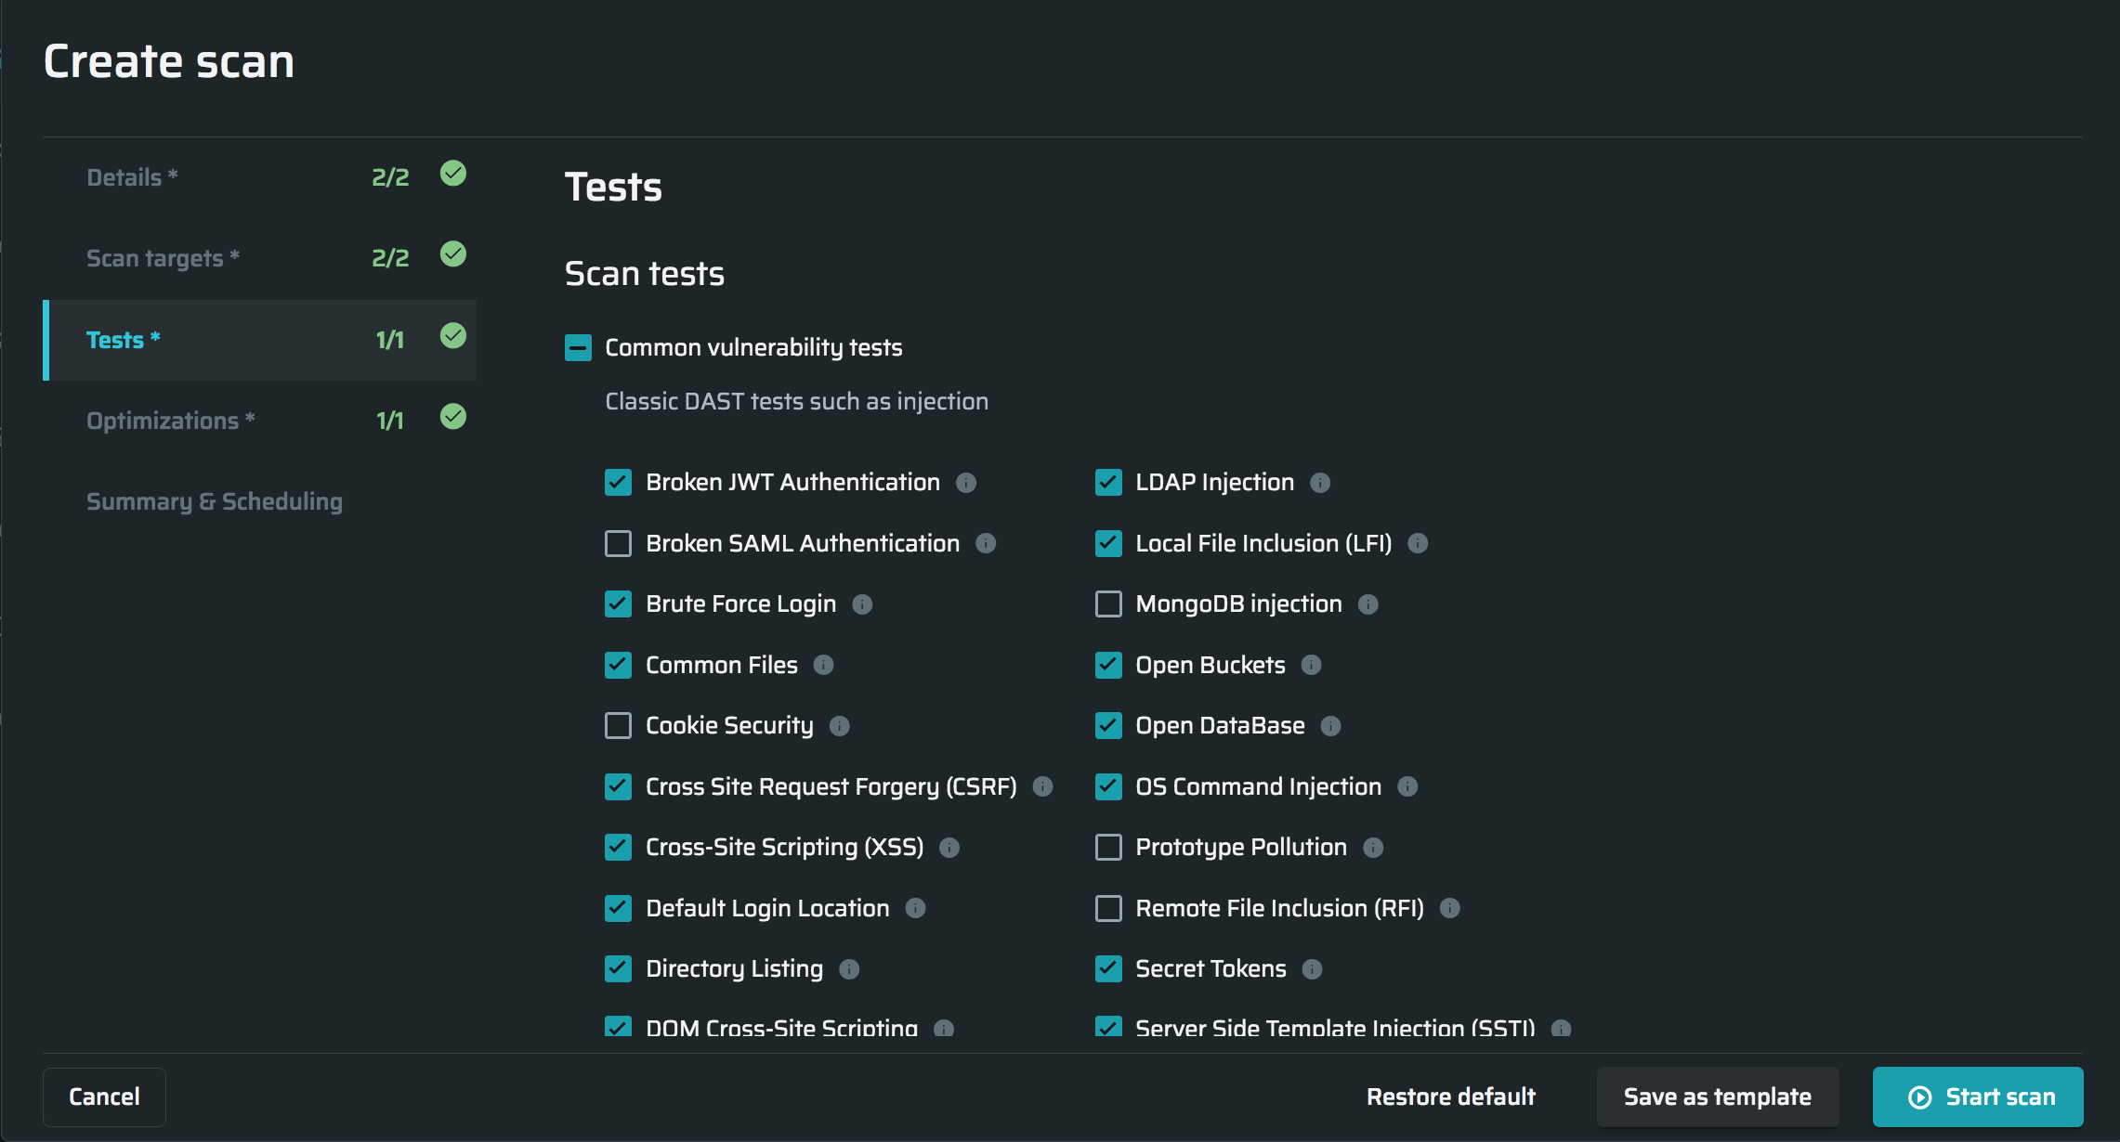The height and width of the screenshot is (1142, 2120).
Task: Open info for Remote File Inclusion (RFI)
Action: coord(1450,908)
